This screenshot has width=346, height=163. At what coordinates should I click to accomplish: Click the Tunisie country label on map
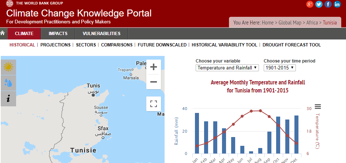[83, 151]
